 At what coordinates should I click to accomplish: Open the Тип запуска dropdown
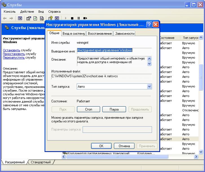coord(149,87)
